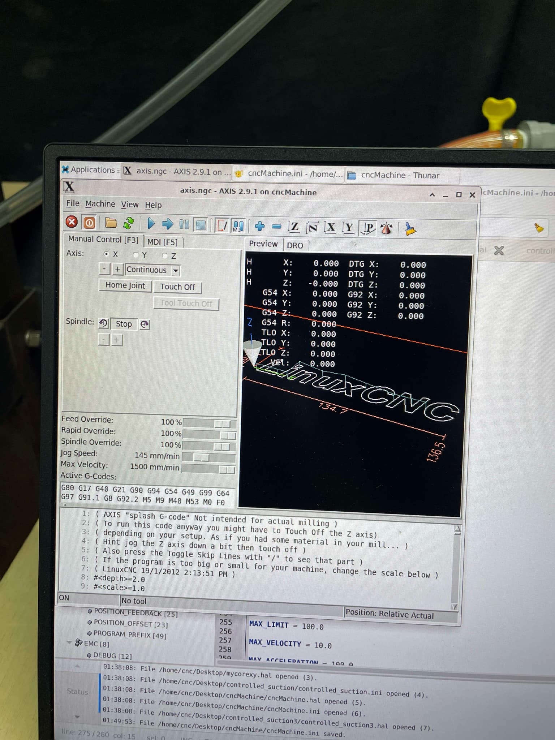This screenshot has width=555, height=740.
Task: Open the File menu
Action: (73, 203)
